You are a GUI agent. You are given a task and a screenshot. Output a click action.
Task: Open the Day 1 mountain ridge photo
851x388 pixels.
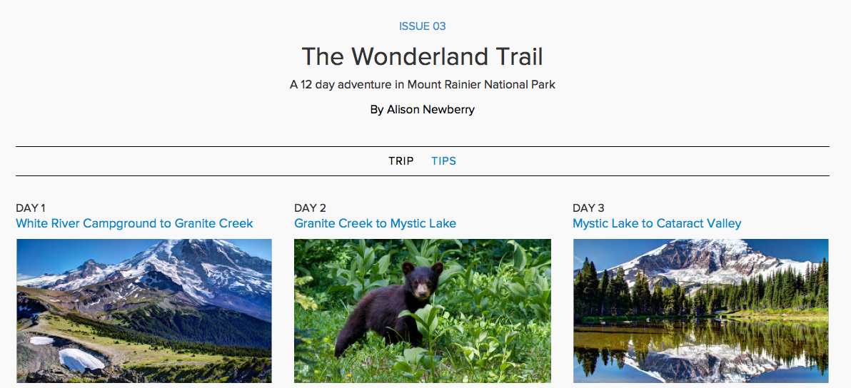[x=143, y=311]
